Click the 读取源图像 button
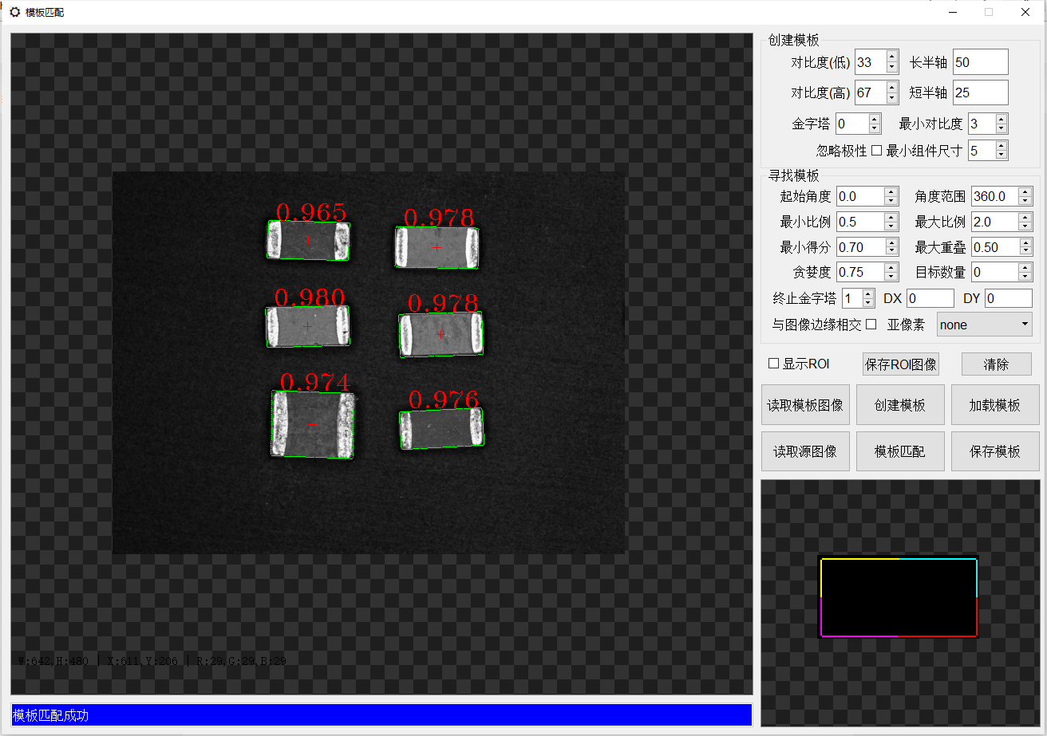 pyautogui.click(x=805, y=451)
